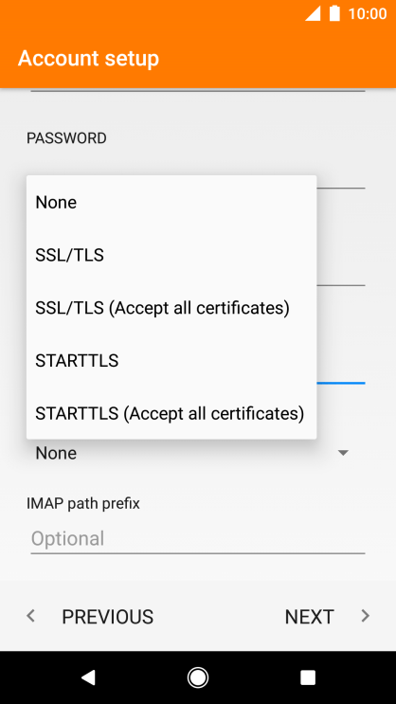
Task: Open recent apps with the square icon
Action: (x=308, y=677)
